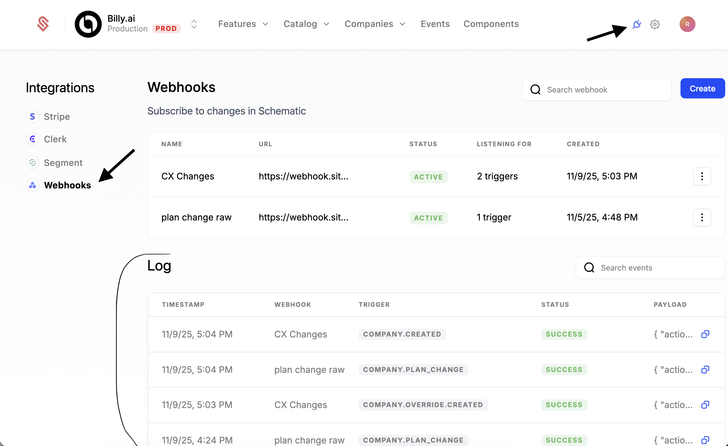Select Components in the top navigation

491,24
